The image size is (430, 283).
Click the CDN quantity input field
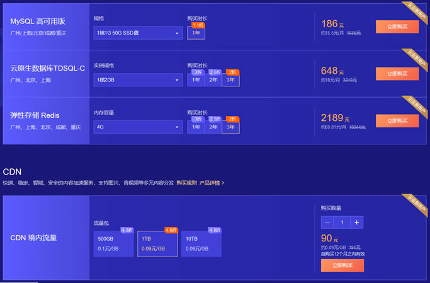[x=342, y=222]
